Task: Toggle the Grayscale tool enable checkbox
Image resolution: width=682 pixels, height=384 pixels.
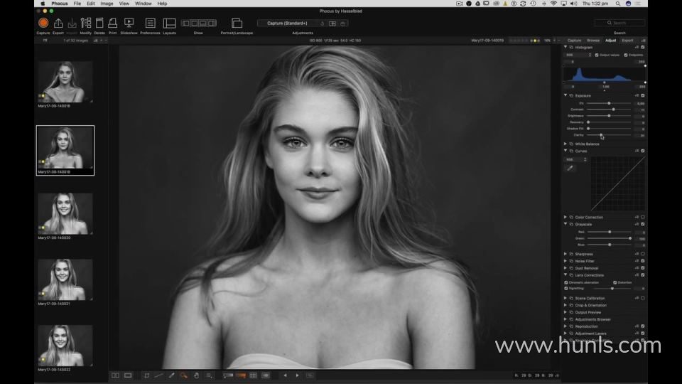Action: pos(643,224)
